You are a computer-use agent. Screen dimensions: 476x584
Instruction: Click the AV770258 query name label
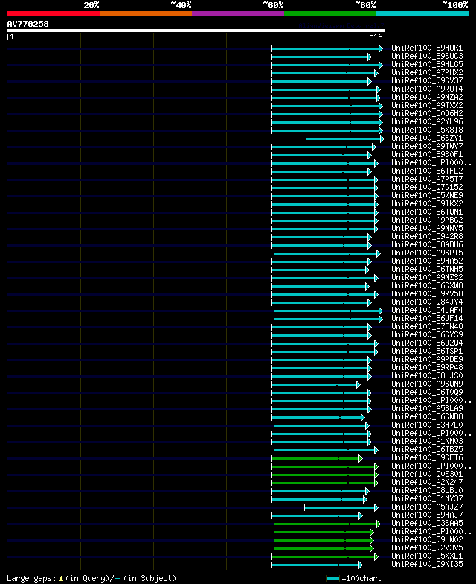(x=28, y=24)
